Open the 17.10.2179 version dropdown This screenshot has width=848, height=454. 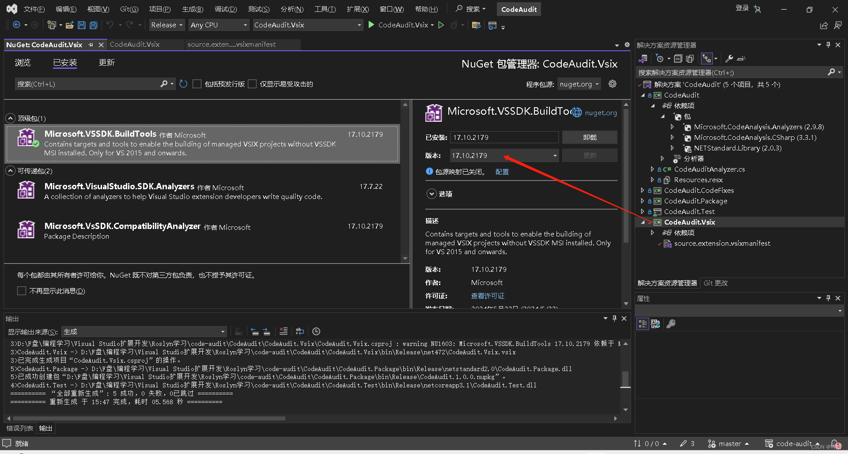pyautogui.click(x=505, y=155)
